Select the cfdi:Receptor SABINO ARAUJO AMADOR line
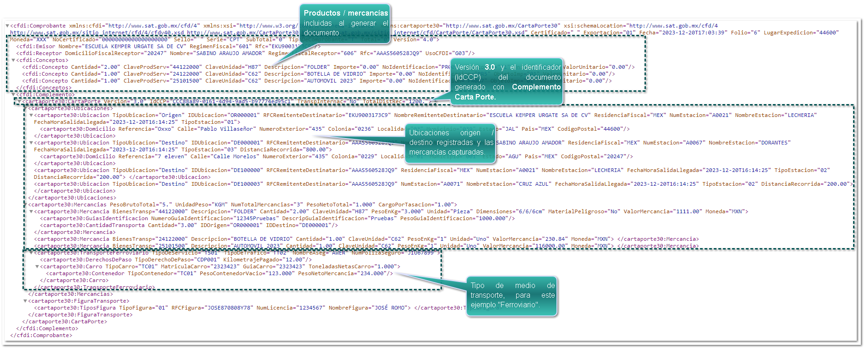The width and height of the screenshot is (865, 349). coord(138,53)
